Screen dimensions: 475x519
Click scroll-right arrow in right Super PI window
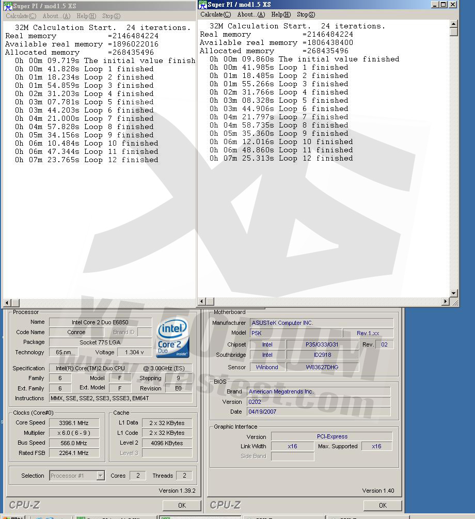[446, 301]
